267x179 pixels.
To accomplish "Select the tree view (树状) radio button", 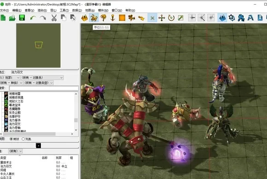I will coord(11,139).
